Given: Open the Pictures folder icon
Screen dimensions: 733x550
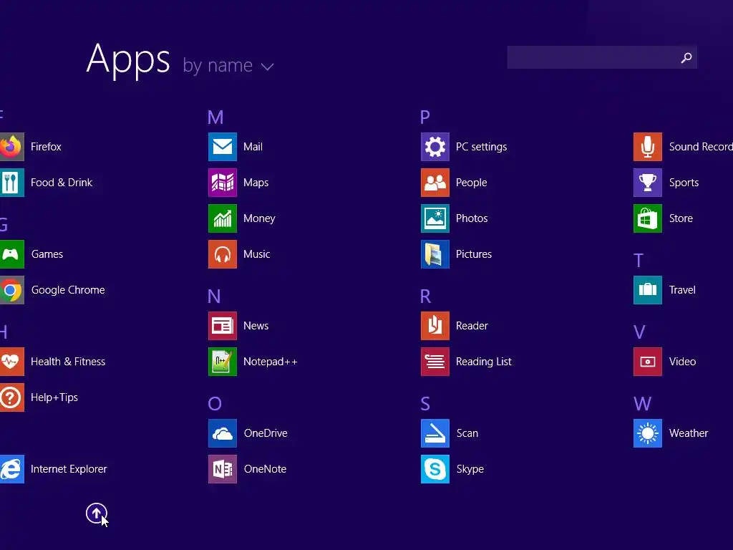Looking at the screenshot, I should pos(435,254).
